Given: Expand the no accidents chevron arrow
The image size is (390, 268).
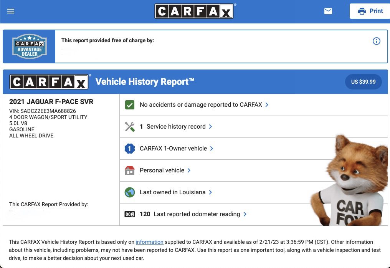Looking at the screenshot, I should tap(267, 105).
